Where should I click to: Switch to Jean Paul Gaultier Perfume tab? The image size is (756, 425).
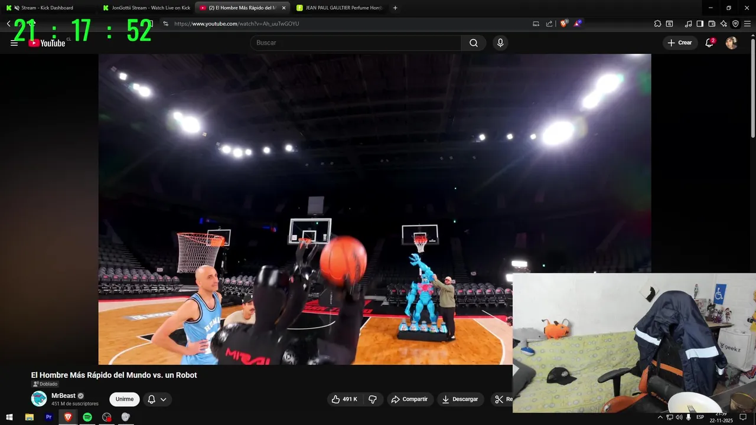[340, 8]
